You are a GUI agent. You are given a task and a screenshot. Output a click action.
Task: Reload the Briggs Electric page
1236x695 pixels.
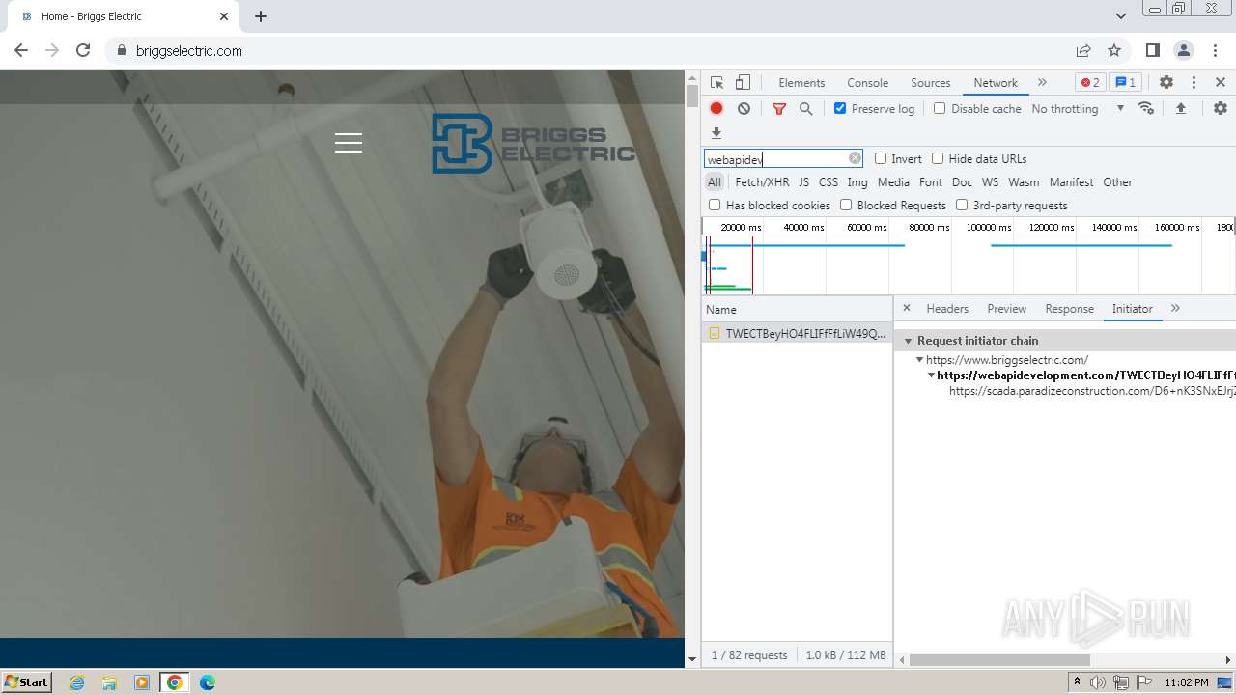tap(83, 50)
